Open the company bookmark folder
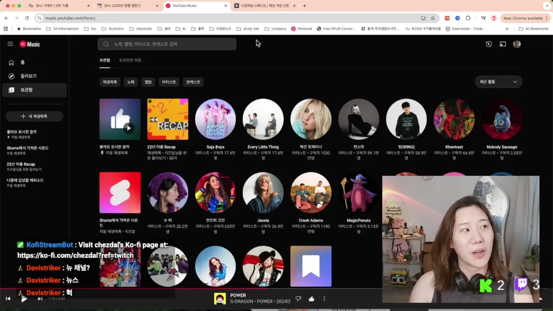This screenshot has height=311, width=553. [x=275, y=29]
